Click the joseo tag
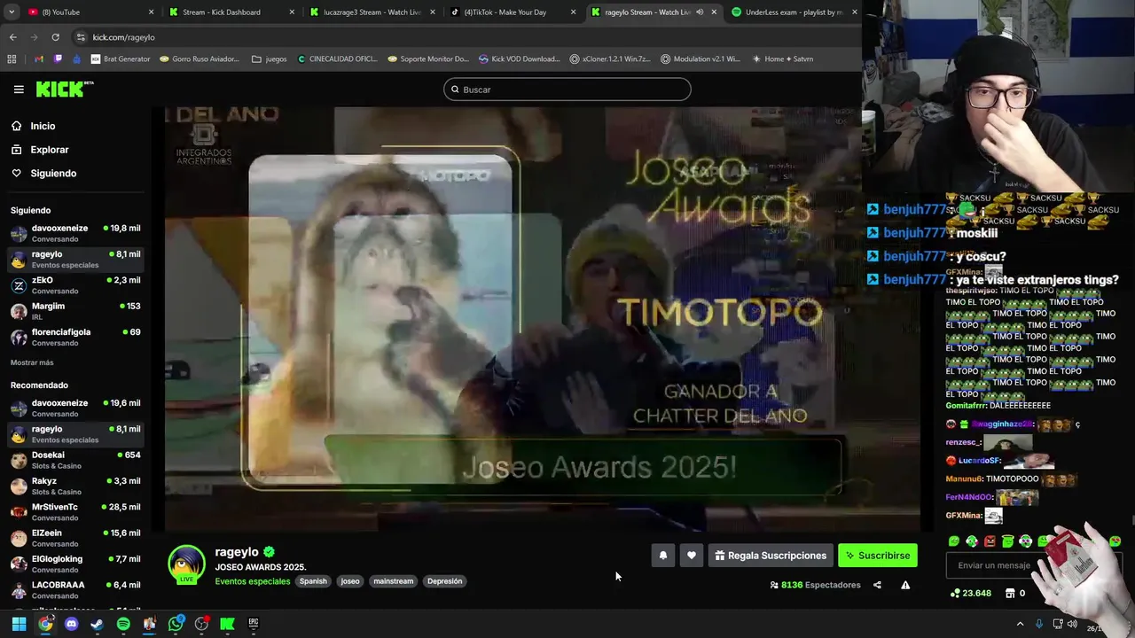Viewport: 1135px width, 638px height. coord(350,581)
